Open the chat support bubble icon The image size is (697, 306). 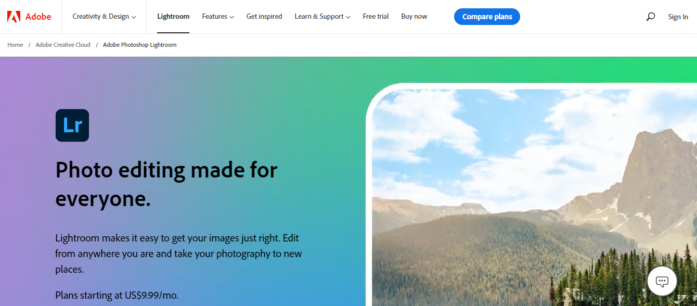(662, 282)
